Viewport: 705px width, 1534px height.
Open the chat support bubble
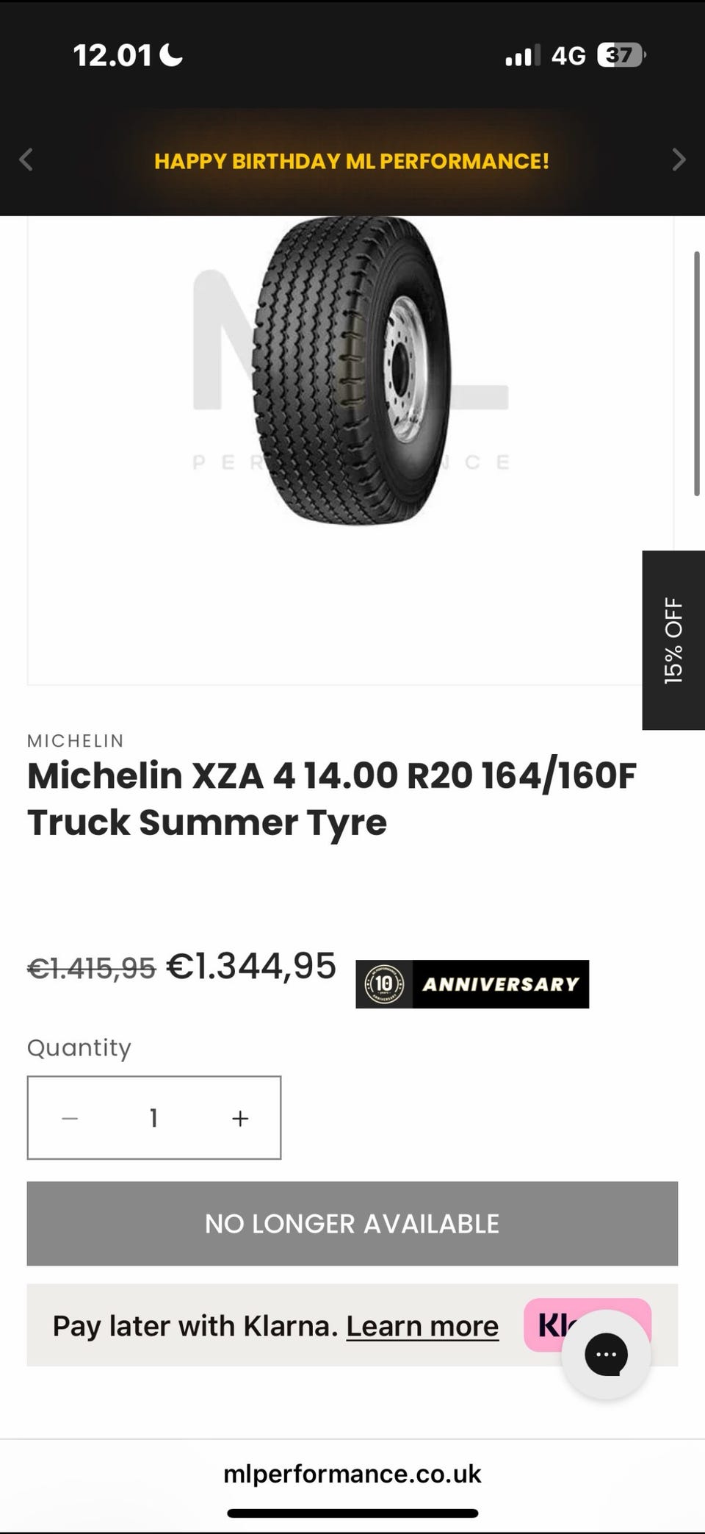[x=606, y=1354]
